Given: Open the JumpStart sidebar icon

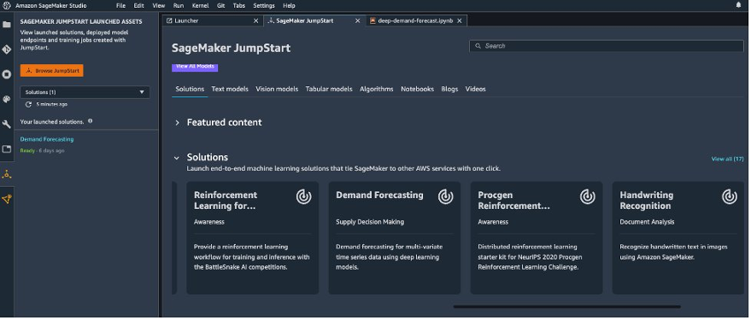Looking at the screenshot, I should [7, 175].
